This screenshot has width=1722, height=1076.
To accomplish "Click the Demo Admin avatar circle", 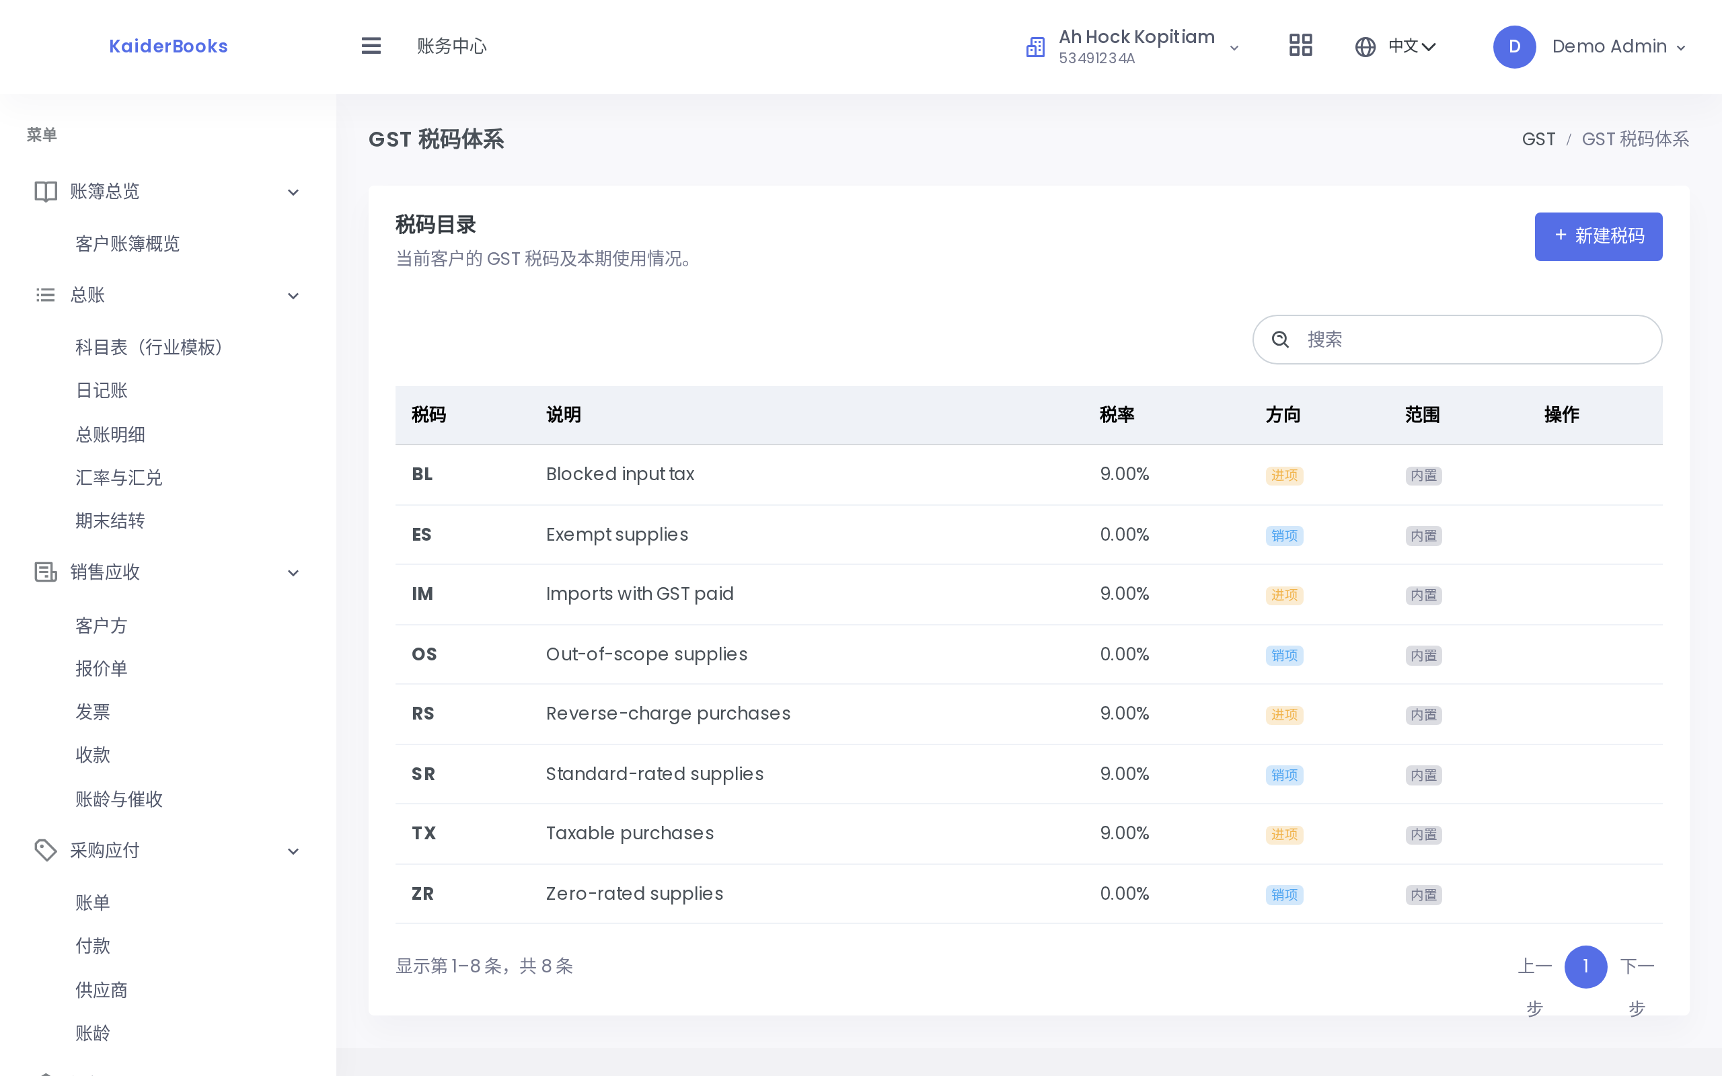I will pyautogui.click(x=1514, y=47).
